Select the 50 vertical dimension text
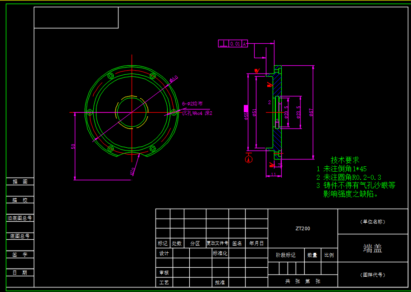Image resolution: width=411 pixels, height=292 pixels. tap(73, 146)
